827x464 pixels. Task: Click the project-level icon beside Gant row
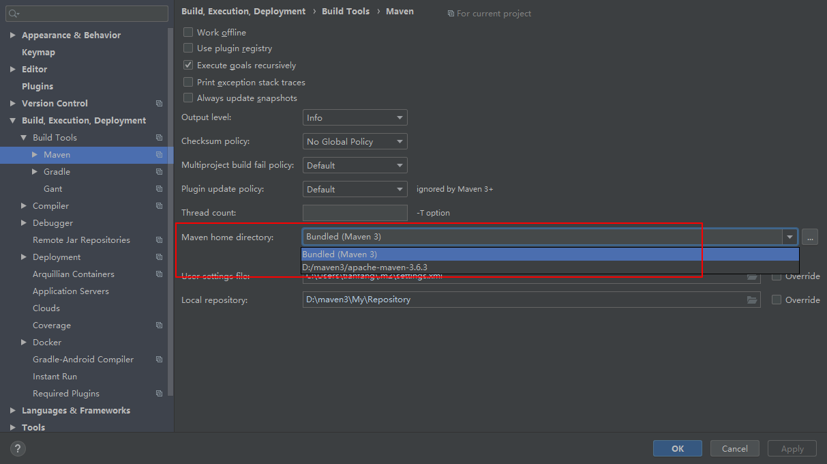point(159,189)
